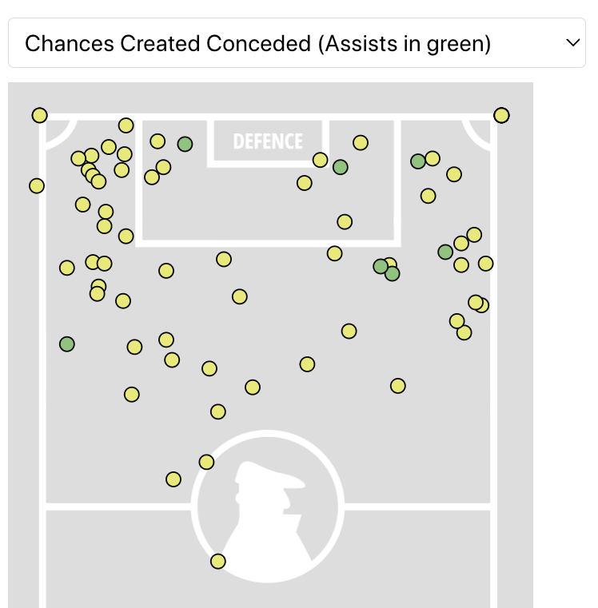Click the DEFENCE label in the goal area
This screenshot has height=608, width=598.
(268, 142)
